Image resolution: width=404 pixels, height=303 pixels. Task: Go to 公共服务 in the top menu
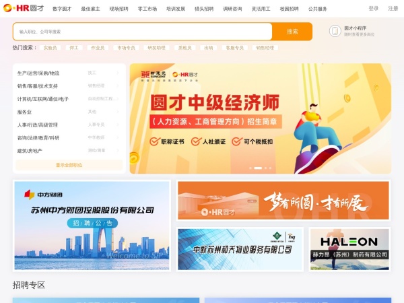(318, 9)
